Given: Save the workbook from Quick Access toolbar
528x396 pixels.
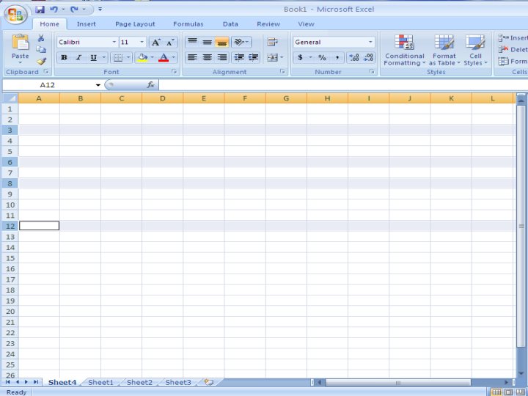Looking at the screenshot, I should pos(40,10).
